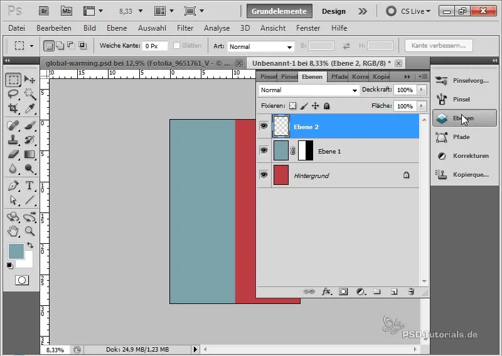Image resolution: width=502 pixels, height=356 pixels.
Task: Choose Add to selection mode
Action: point(60,45)
